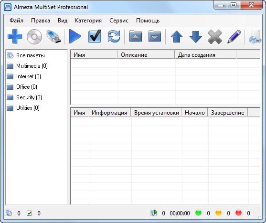
Task: Sort by Дата создания column header
Action: (x=205, y=55)
